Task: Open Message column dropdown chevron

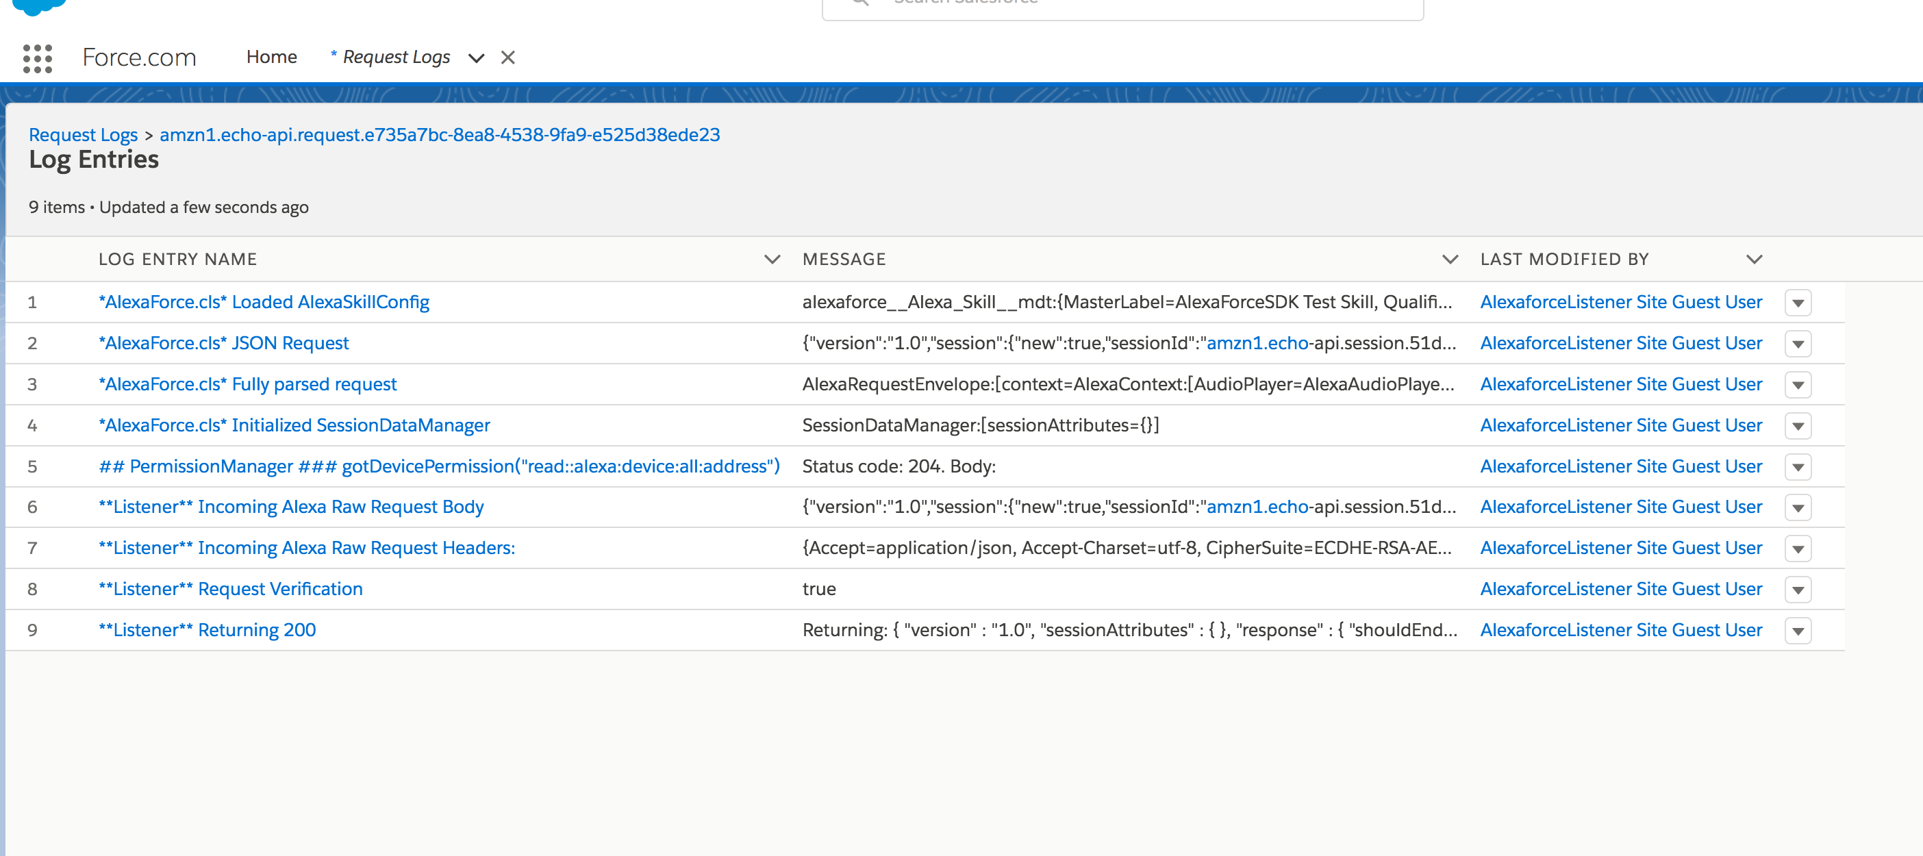Action: (x=1450, y=259)
